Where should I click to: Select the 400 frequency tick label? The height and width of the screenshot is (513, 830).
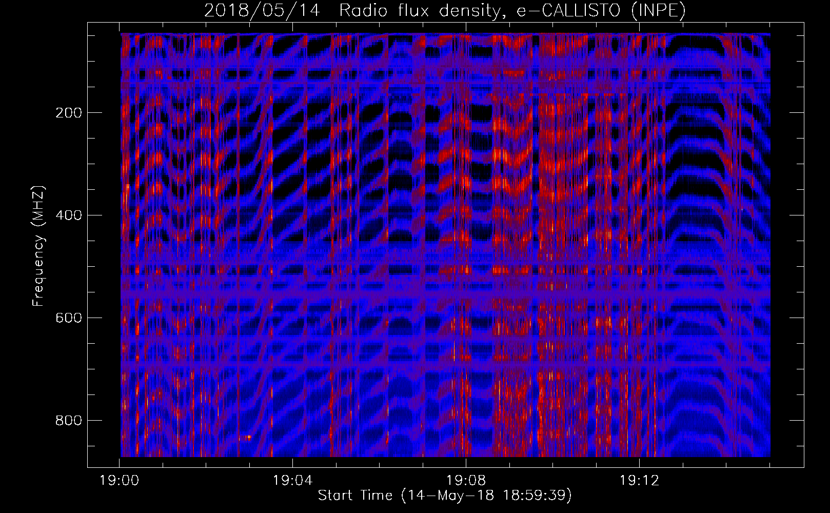[x=69, y=215]
